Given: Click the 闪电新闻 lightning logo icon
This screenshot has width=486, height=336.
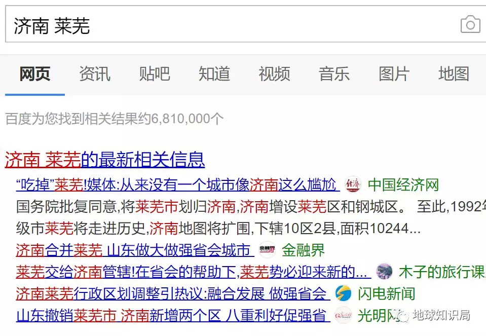Looking at the screenshot, I should tap(343, 293).
